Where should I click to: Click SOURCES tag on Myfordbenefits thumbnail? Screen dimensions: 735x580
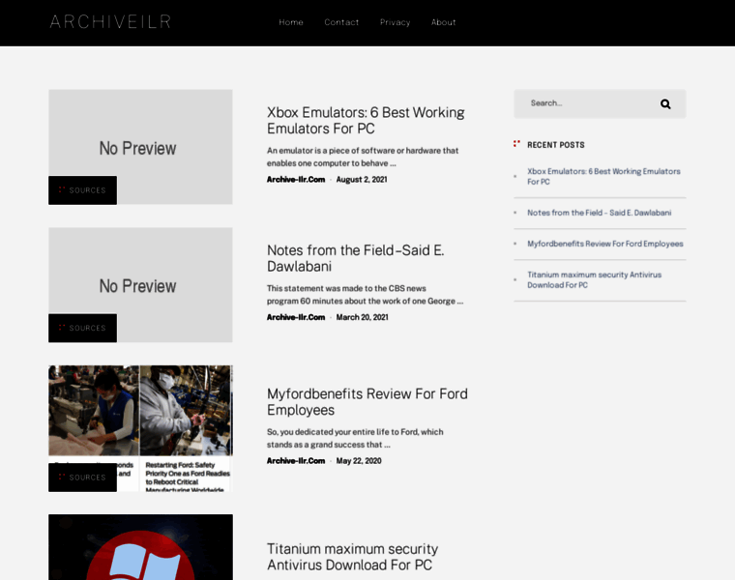click(x=82, y=478)
